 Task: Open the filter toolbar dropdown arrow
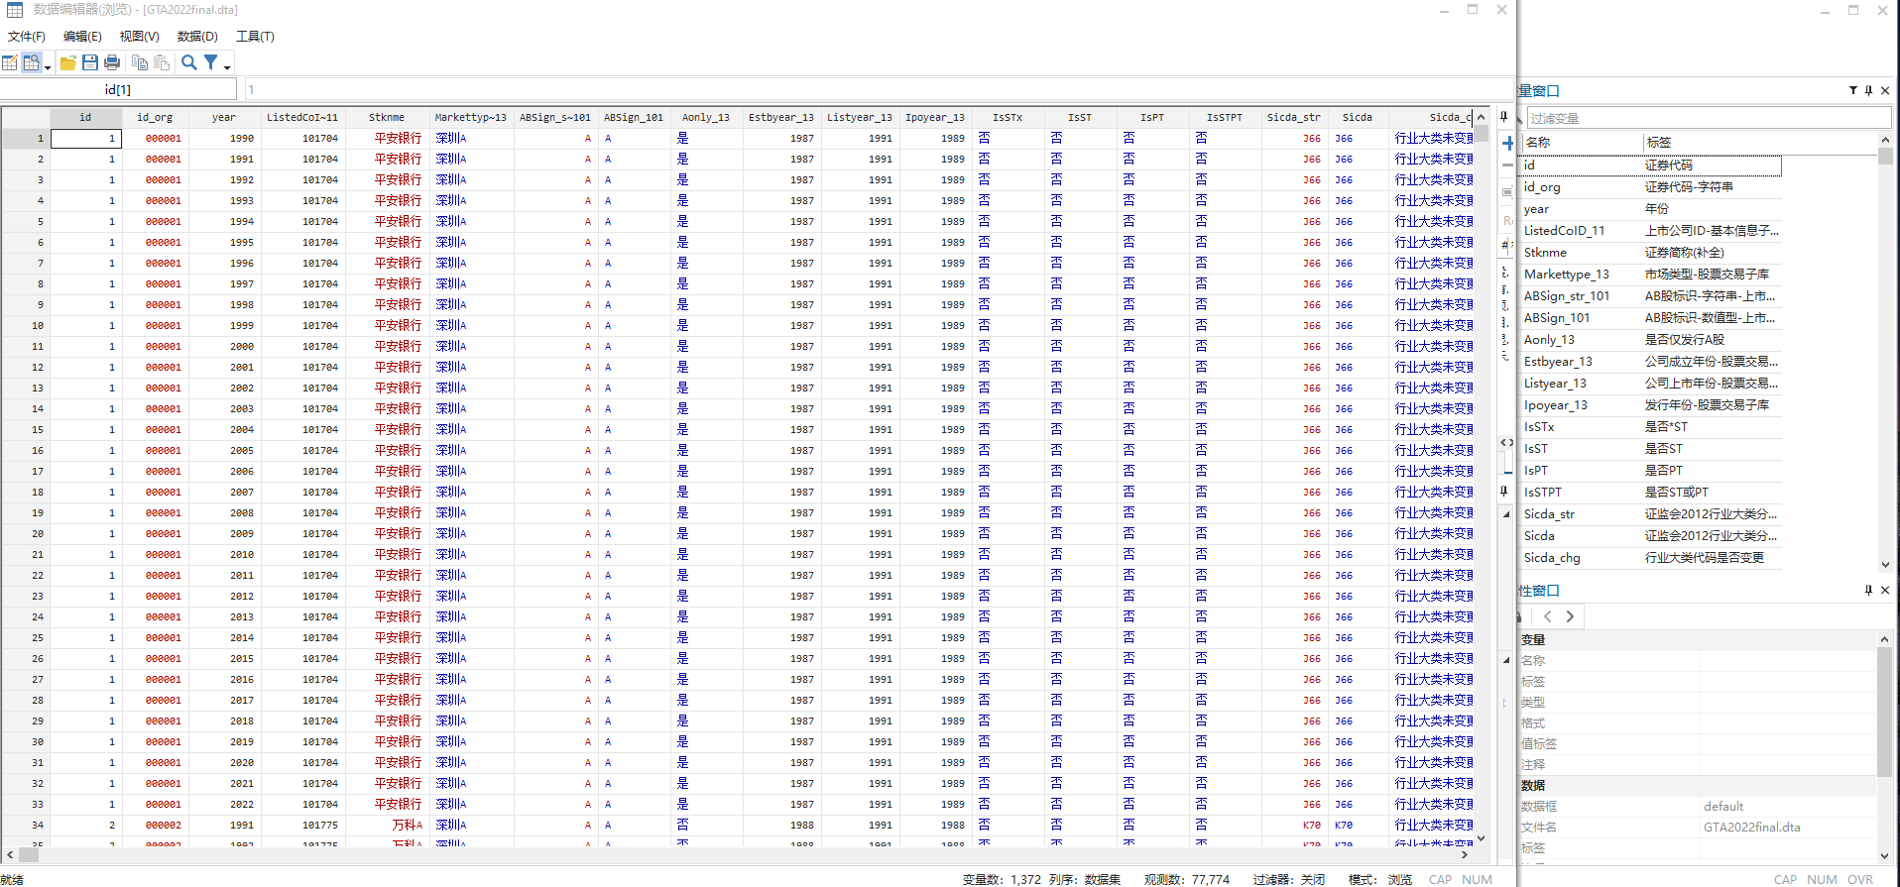coord(227,66)
